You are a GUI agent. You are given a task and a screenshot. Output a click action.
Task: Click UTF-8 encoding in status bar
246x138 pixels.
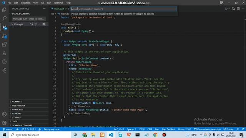tap(141, 130)
